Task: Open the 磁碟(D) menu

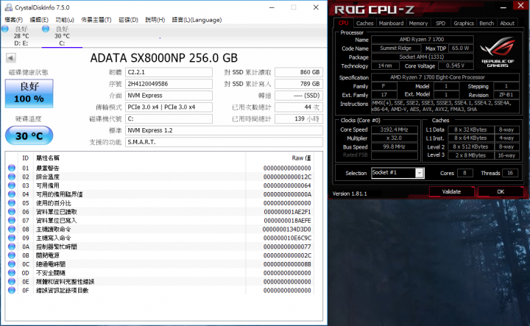Action: coord(128,20)
